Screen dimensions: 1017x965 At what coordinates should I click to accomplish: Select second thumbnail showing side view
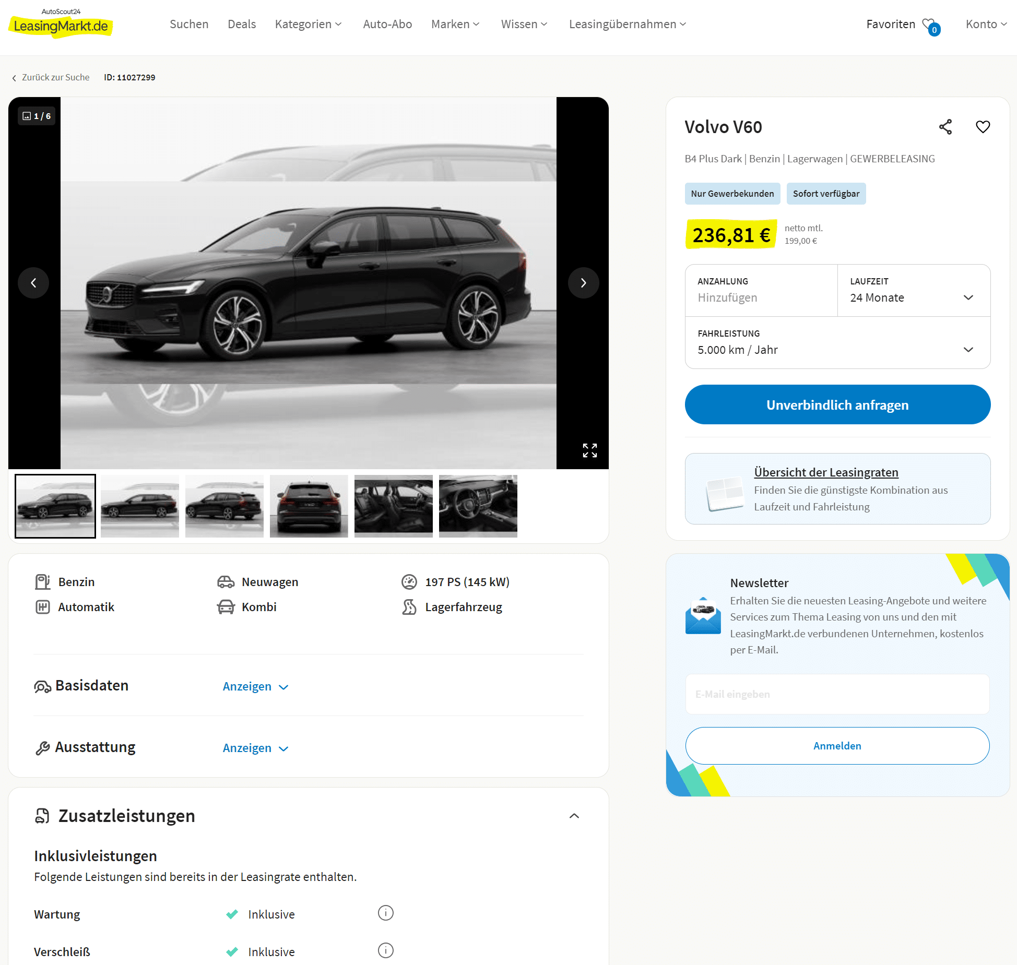coord(140,506)
